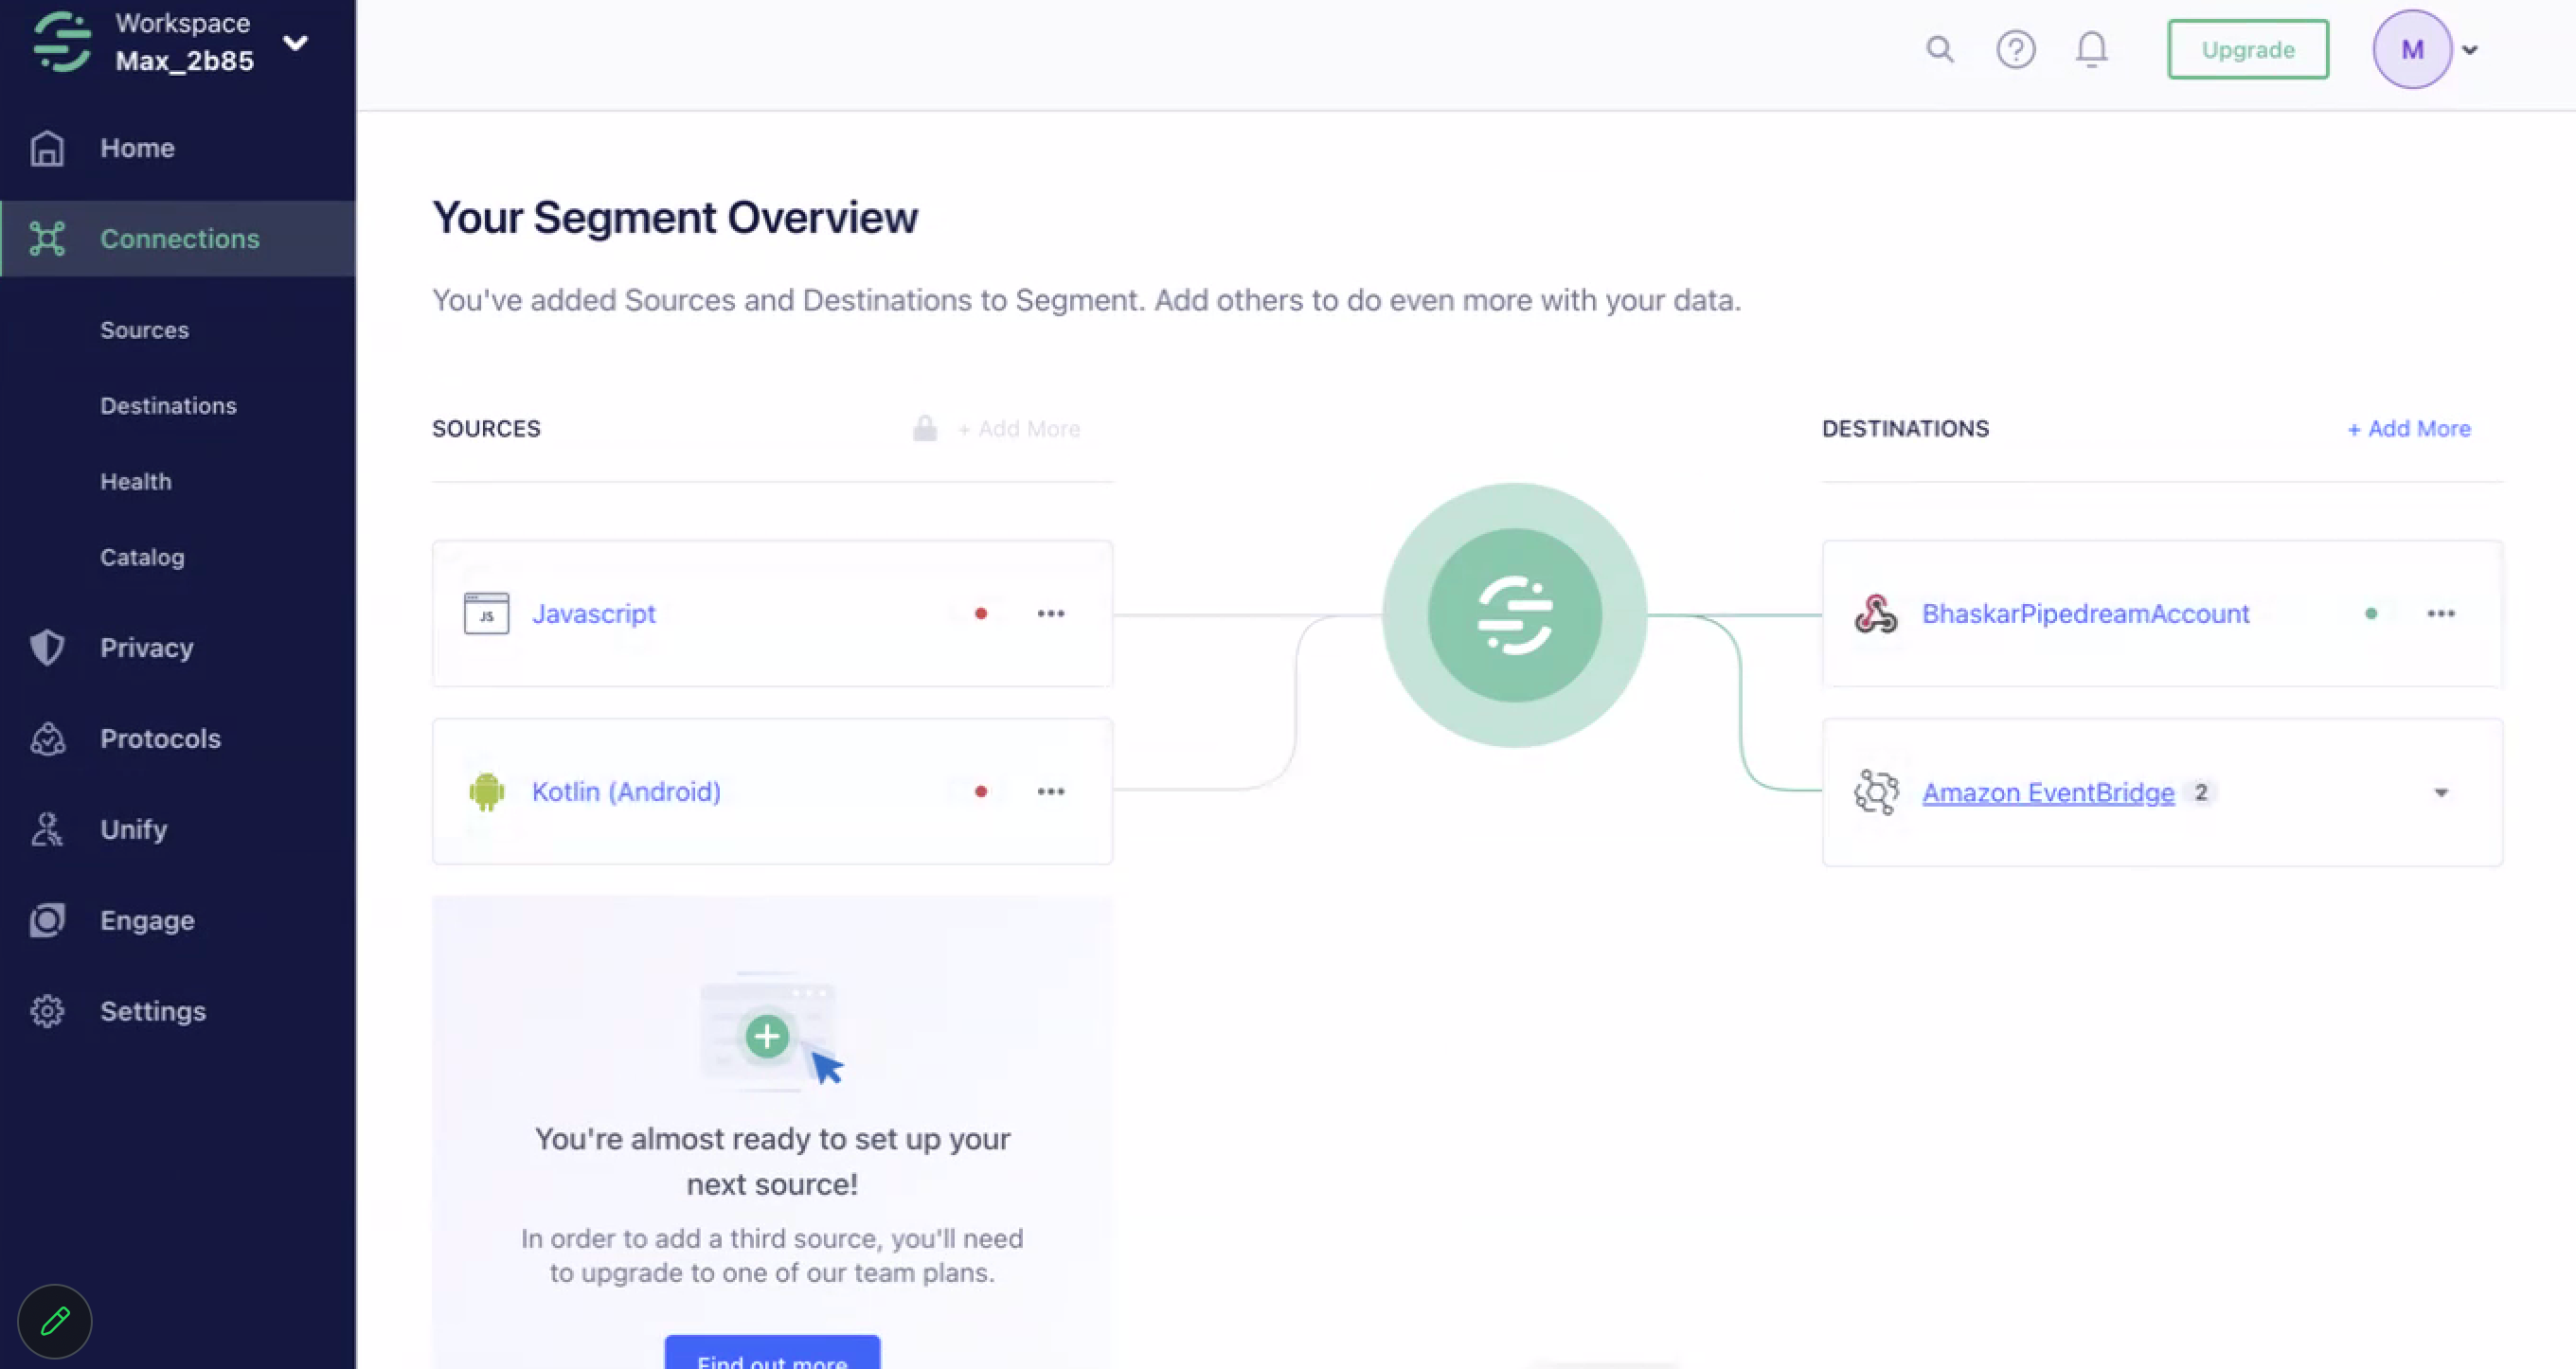This screenshot has height=1369, width=2576.
Task: Click the SOURCES section label
Action: point(486,428)
